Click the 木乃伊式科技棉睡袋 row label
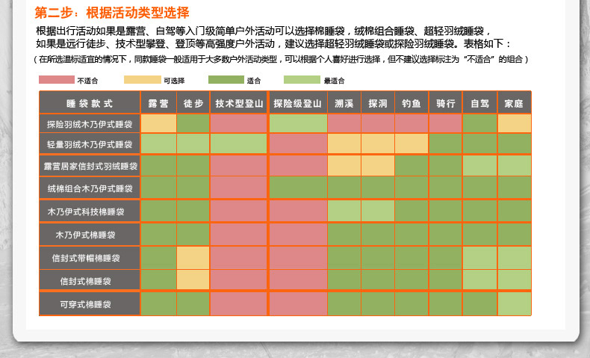 click(90, 212)
